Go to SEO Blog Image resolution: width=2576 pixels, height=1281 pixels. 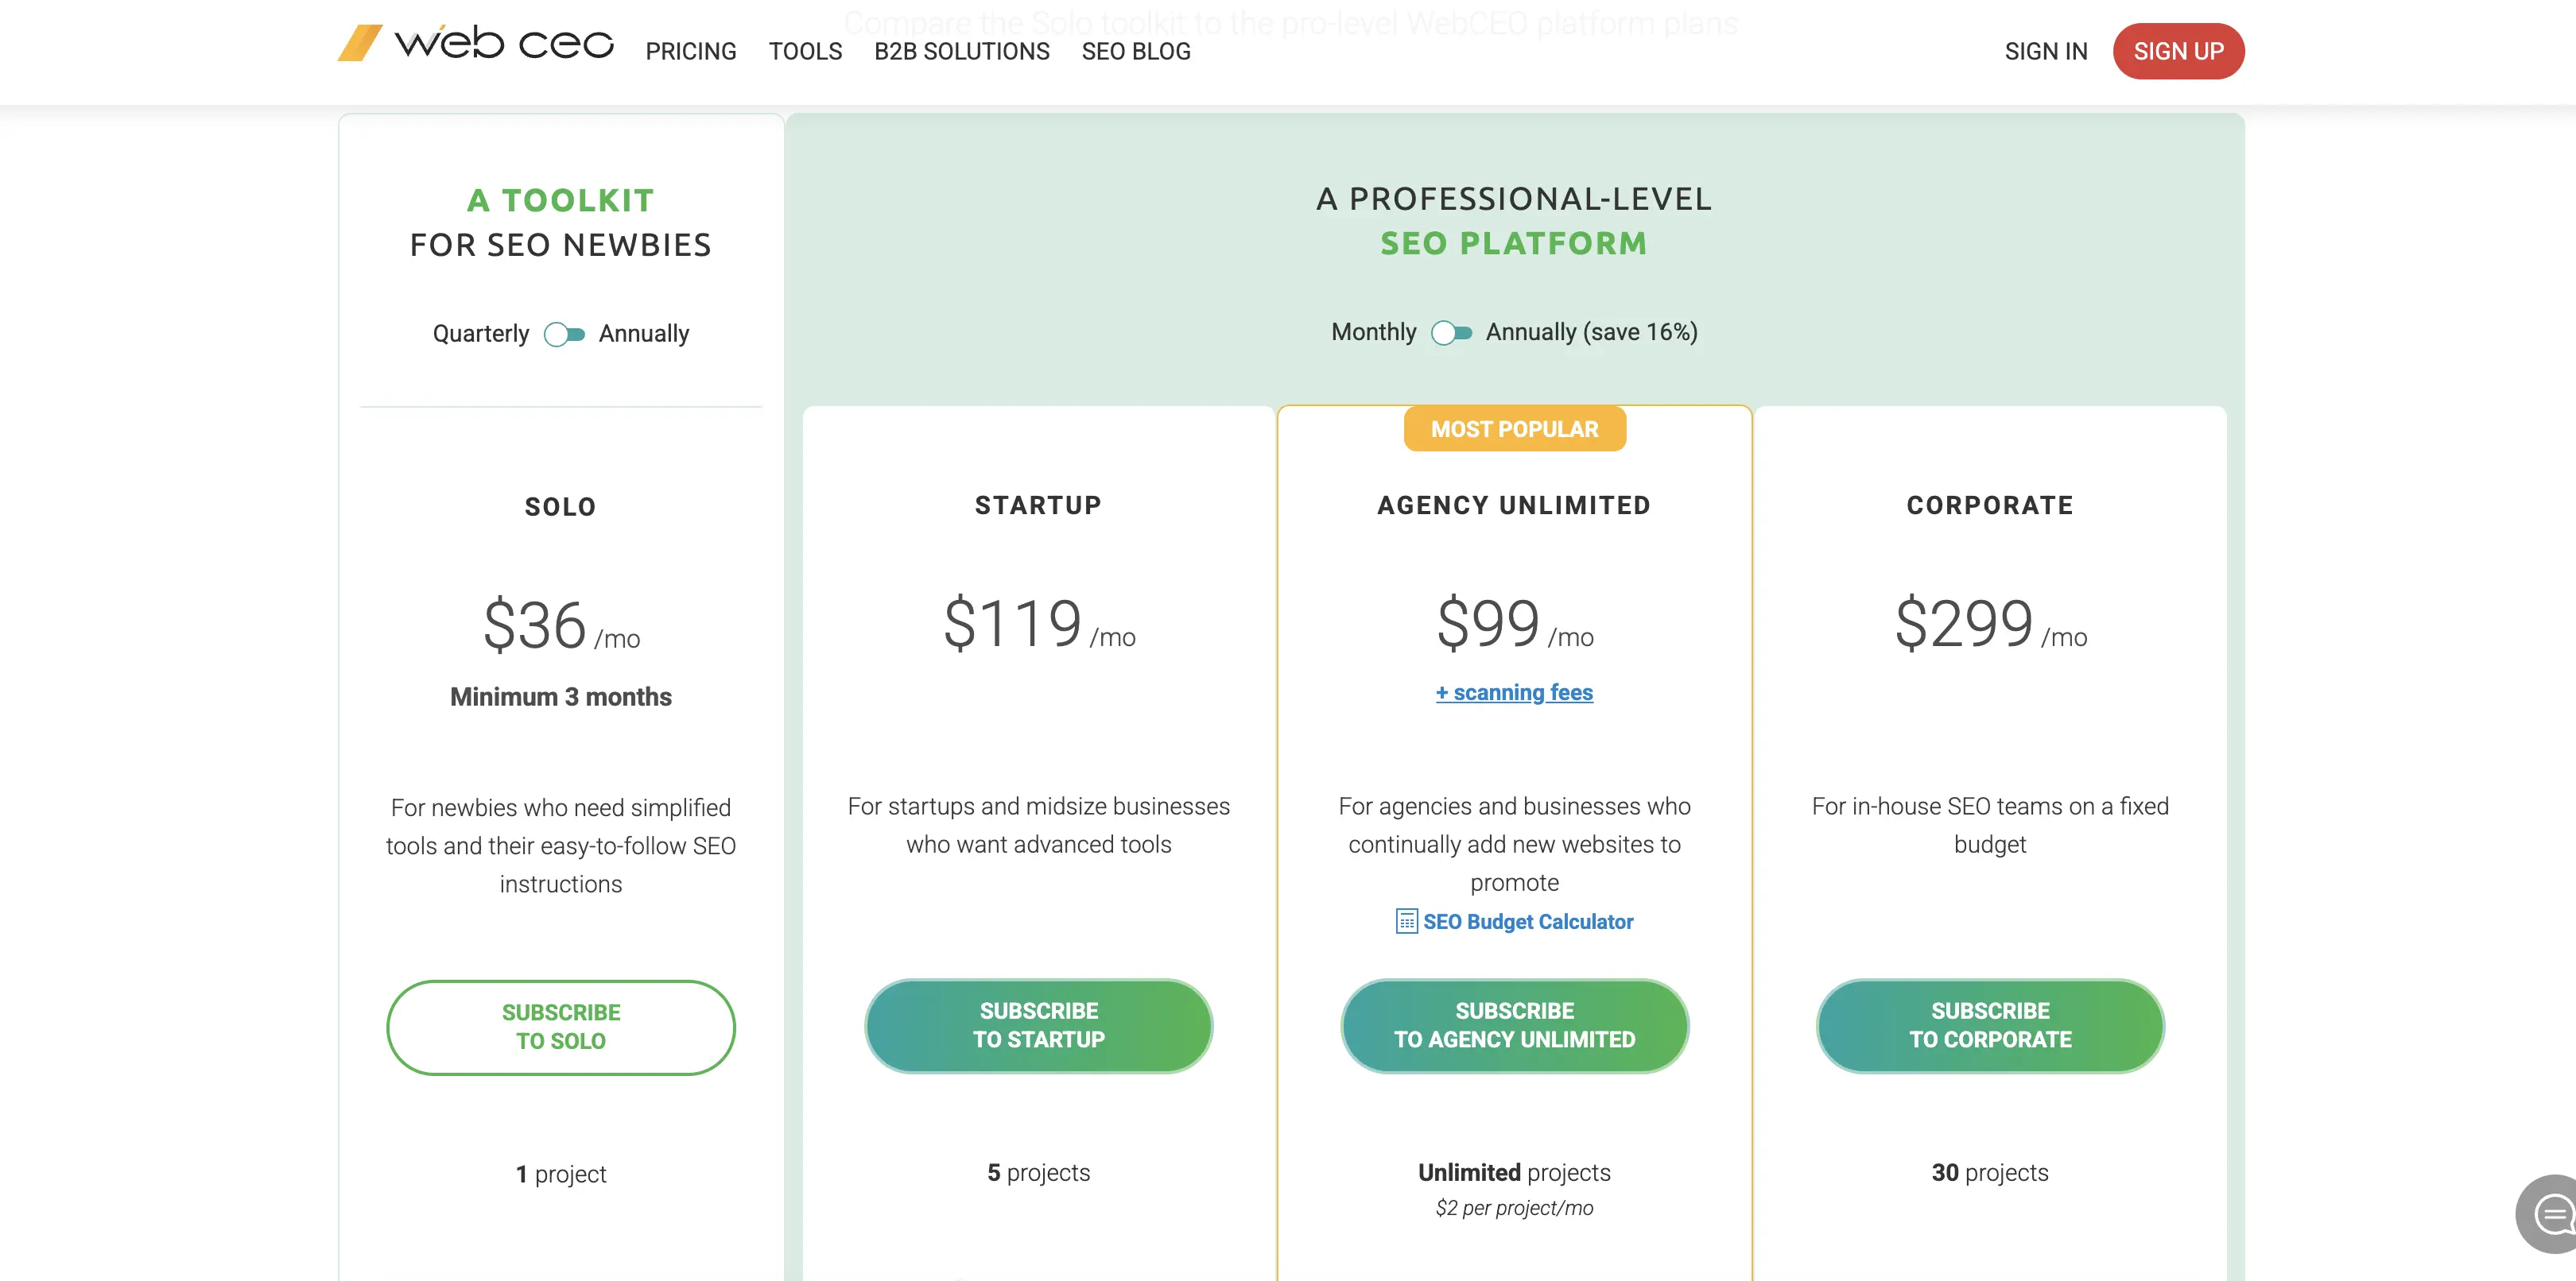[1136, 51]
